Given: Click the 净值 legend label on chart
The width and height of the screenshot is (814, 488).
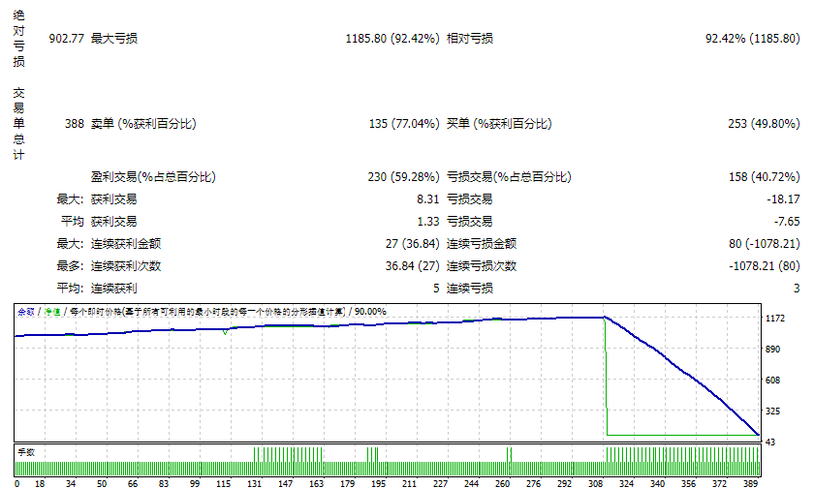Looking at the screenshot, I should pyautogui.click(x=51, y=312).
